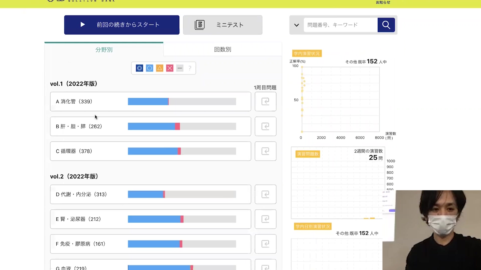Toggle the orange triangle filter

[160, 68]
